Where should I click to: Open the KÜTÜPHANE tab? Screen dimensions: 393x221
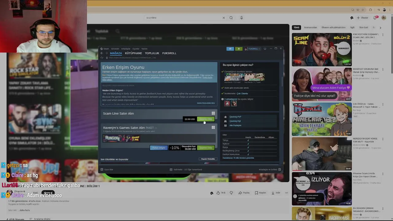pos(133,53)
